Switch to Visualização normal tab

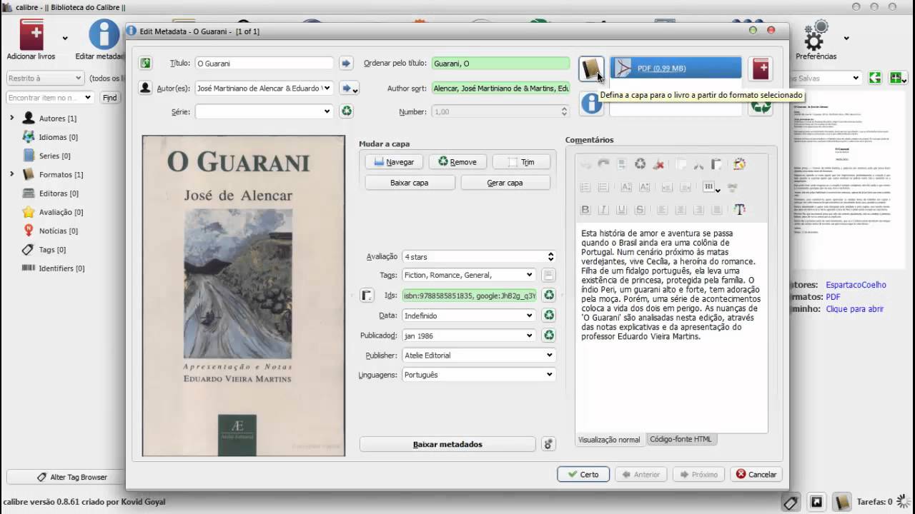pos(609,440)
